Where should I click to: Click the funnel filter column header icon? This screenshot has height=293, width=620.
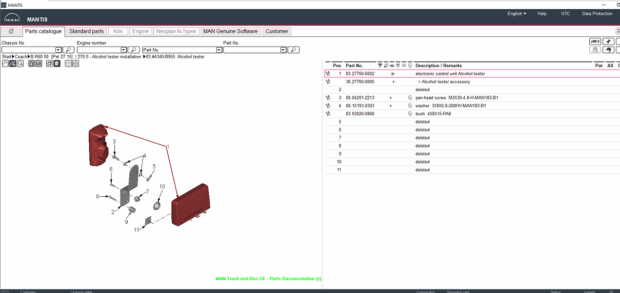tap(380, 66)
